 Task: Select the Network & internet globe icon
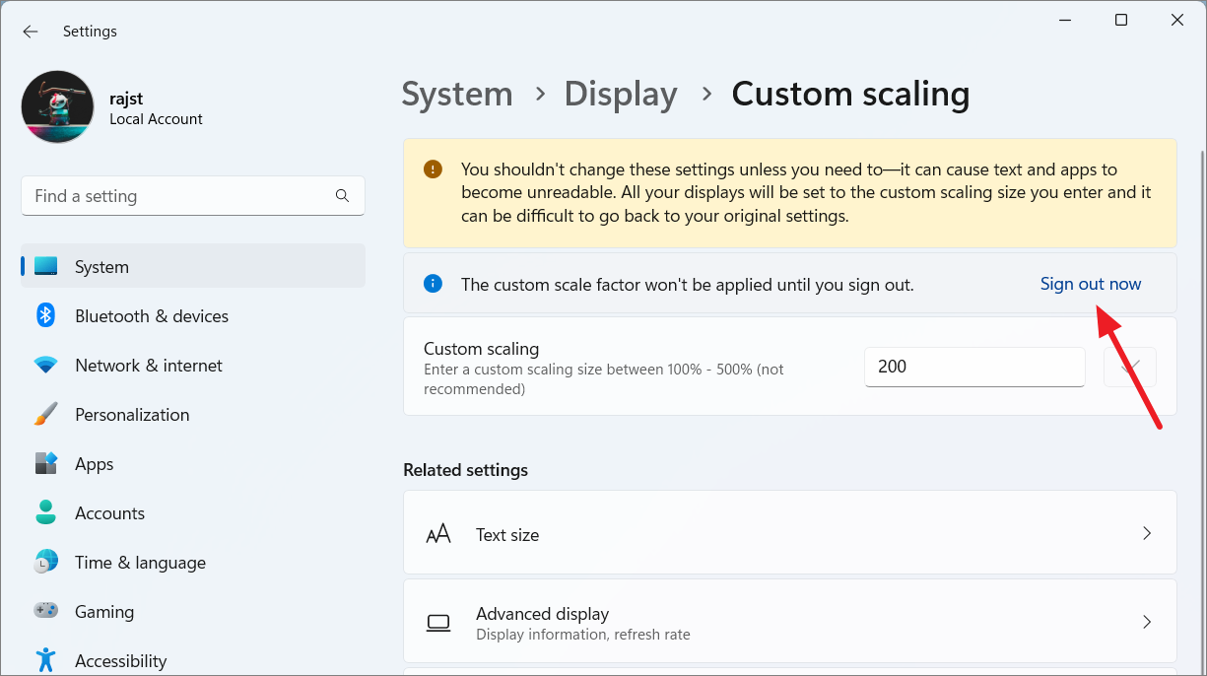(46, 365)
